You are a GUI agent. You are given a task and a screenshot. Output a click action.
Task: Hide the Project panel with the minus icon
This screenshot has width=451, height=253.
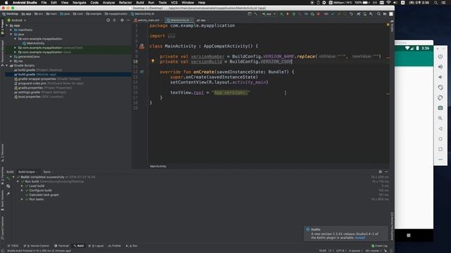point(128,20)
